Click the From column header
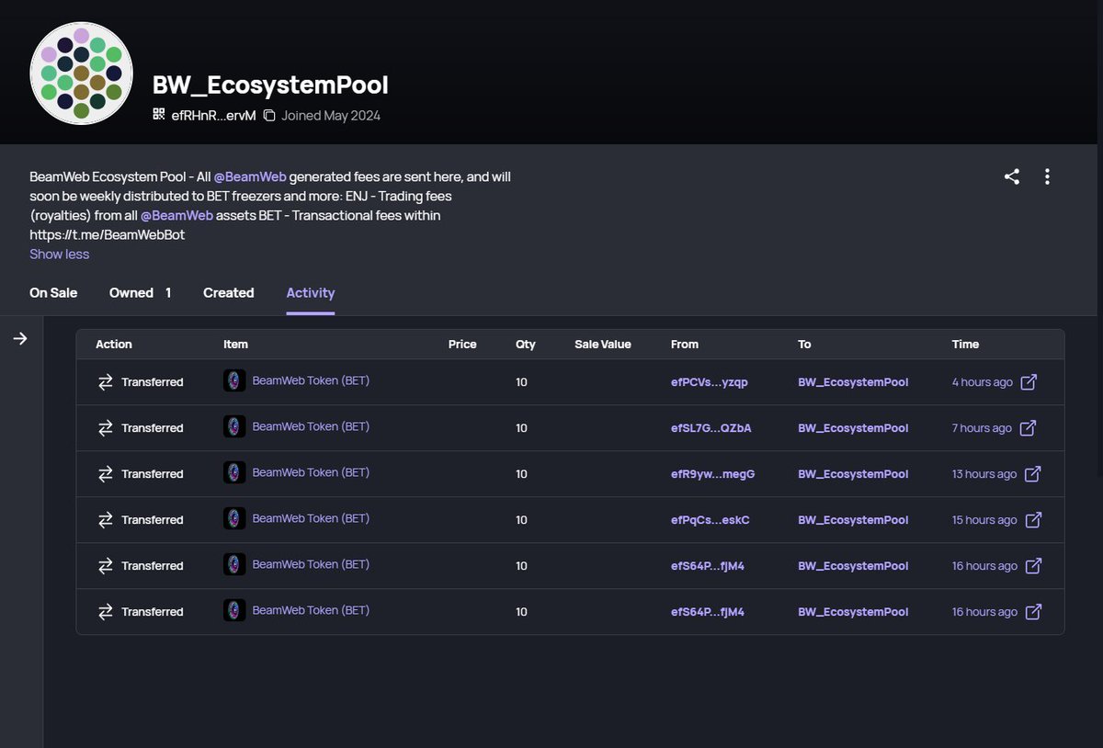The width and height of the screenshot is (1103, 748). [685, 344]
